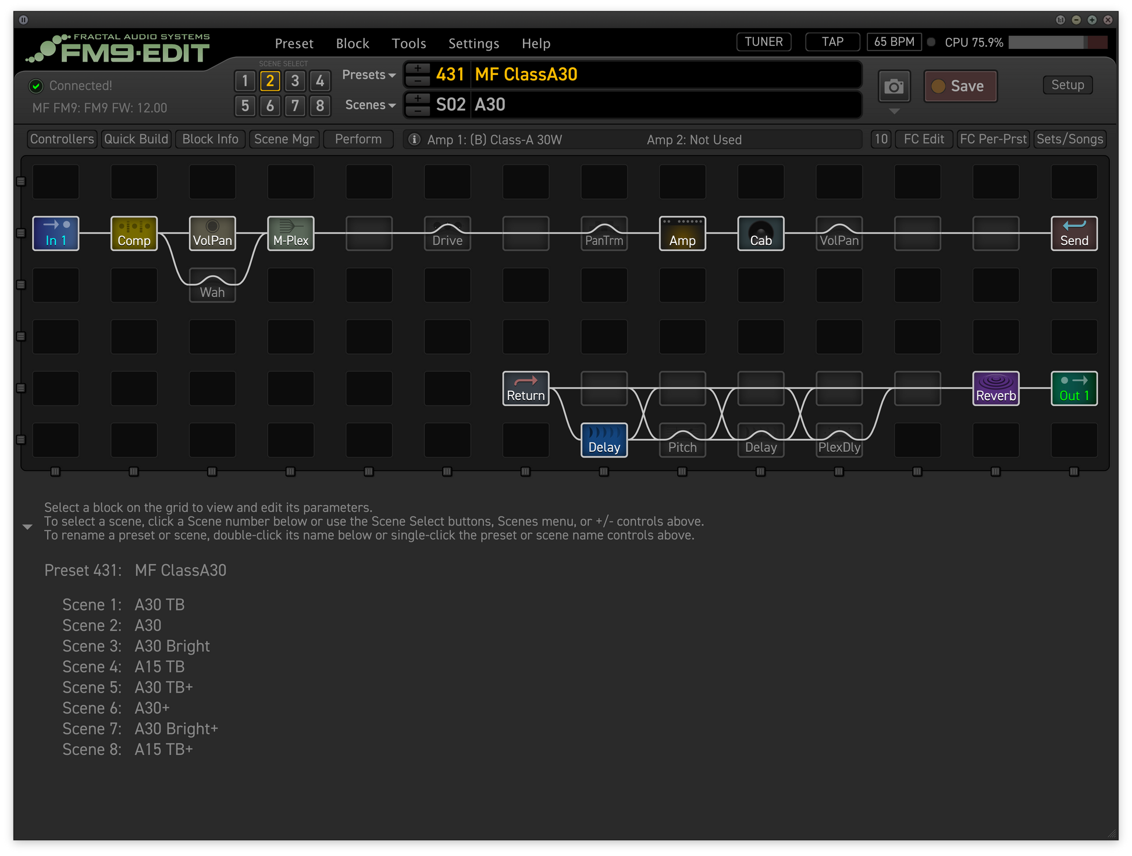The height and width of the screenshot is (856, 1132).
Task: Open Quick Build
Action: tap(136, 140)
